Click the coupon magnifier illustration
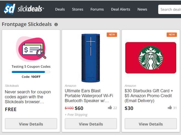The width and height of the screenshot is (181, 135). pyautogui.click(x=31, y=49)
